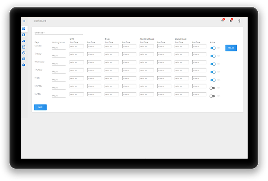
Task: Set Thursday Shift Start Time field
Action: (x=77, y=70)
